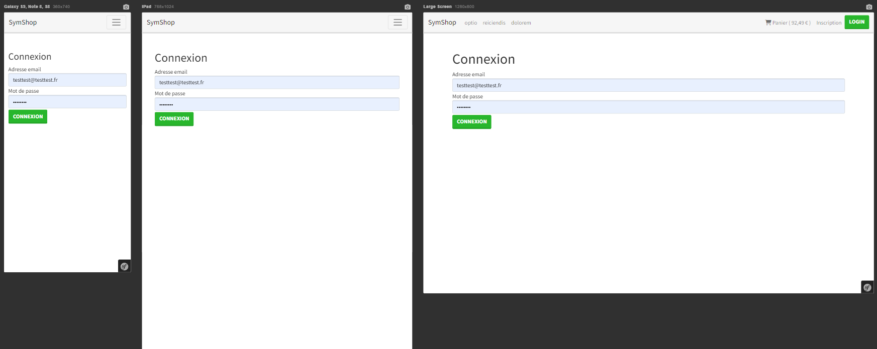Image resolution: width=877 pixels, height=349 pixels.
Task: Expand the navbar hamburger in the iPad viewport
Action: pos(398,23)
